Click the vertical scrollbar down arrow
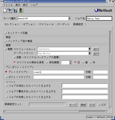 point(110,107)
